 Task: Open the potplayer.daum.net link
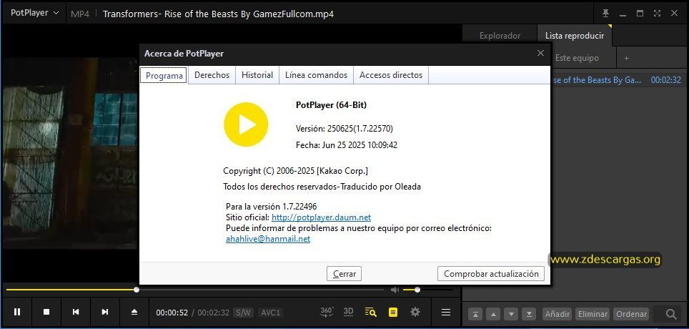click(x=321, y=217)
